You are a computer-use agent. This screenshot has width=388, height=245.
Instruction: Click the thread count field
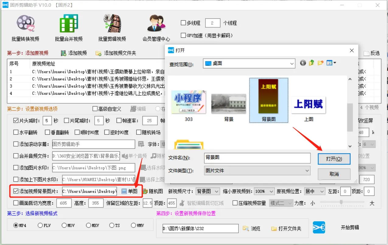coord(213,23)
